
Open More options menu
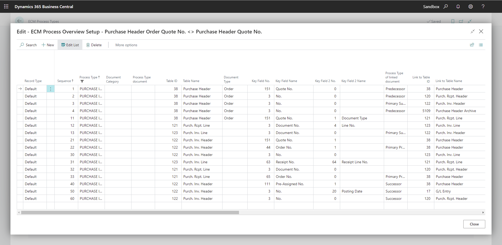(x=126, y=45)
